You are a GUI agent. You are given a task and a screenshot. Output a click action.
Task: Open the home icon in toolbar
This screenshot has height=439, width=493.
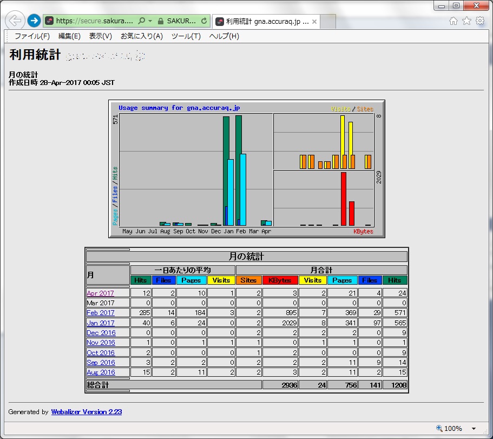453,21
